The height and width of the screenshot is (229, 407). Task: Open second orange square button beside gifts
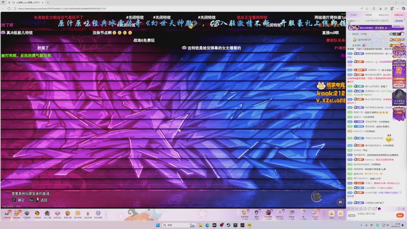point(340,214)
